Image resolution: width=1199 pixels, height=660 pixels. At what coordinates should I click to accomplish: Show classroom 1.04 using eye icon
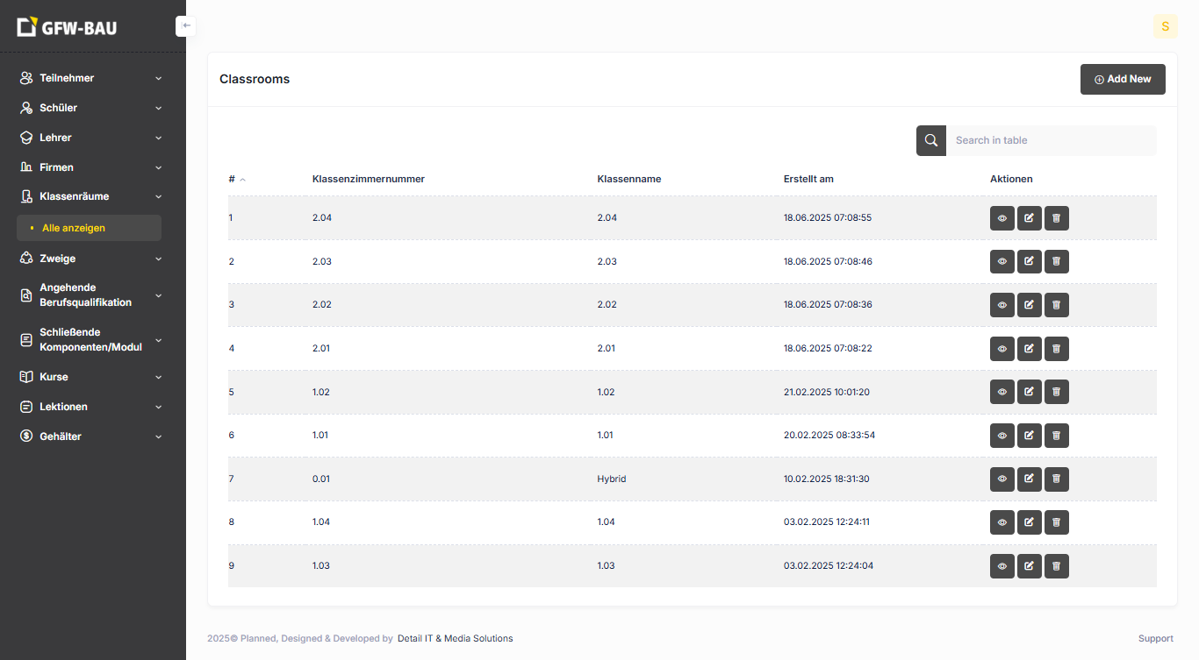[1002, 522]
